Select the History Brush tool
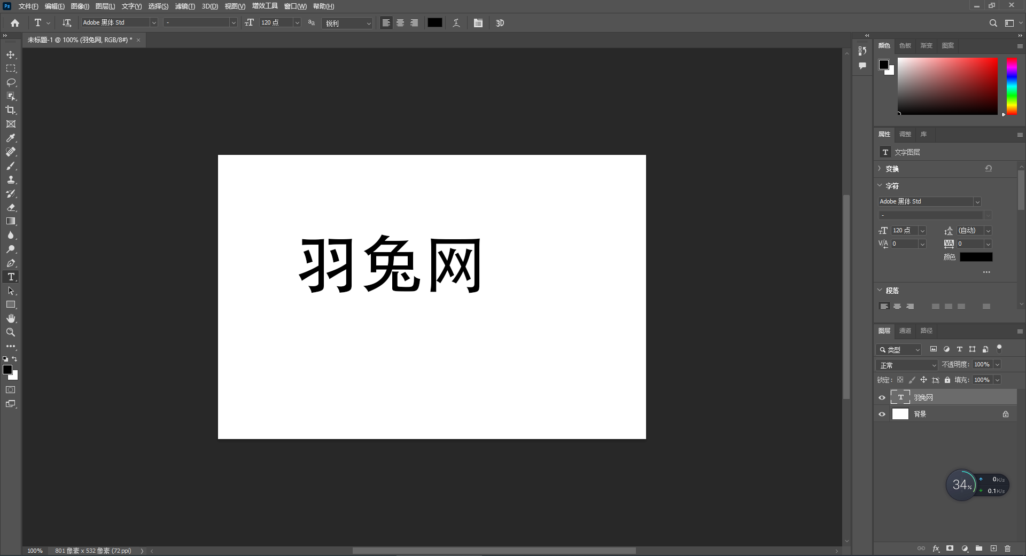This screenshot has height=556, width=1026. 11,193
